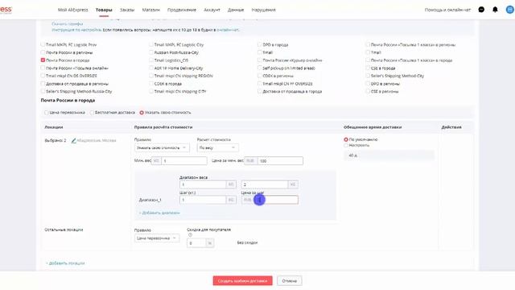515x290 pixels.
Task: Check Seller's Shipping Method-Russia-City
Action: pyautogui.click(x=43, y=91)
